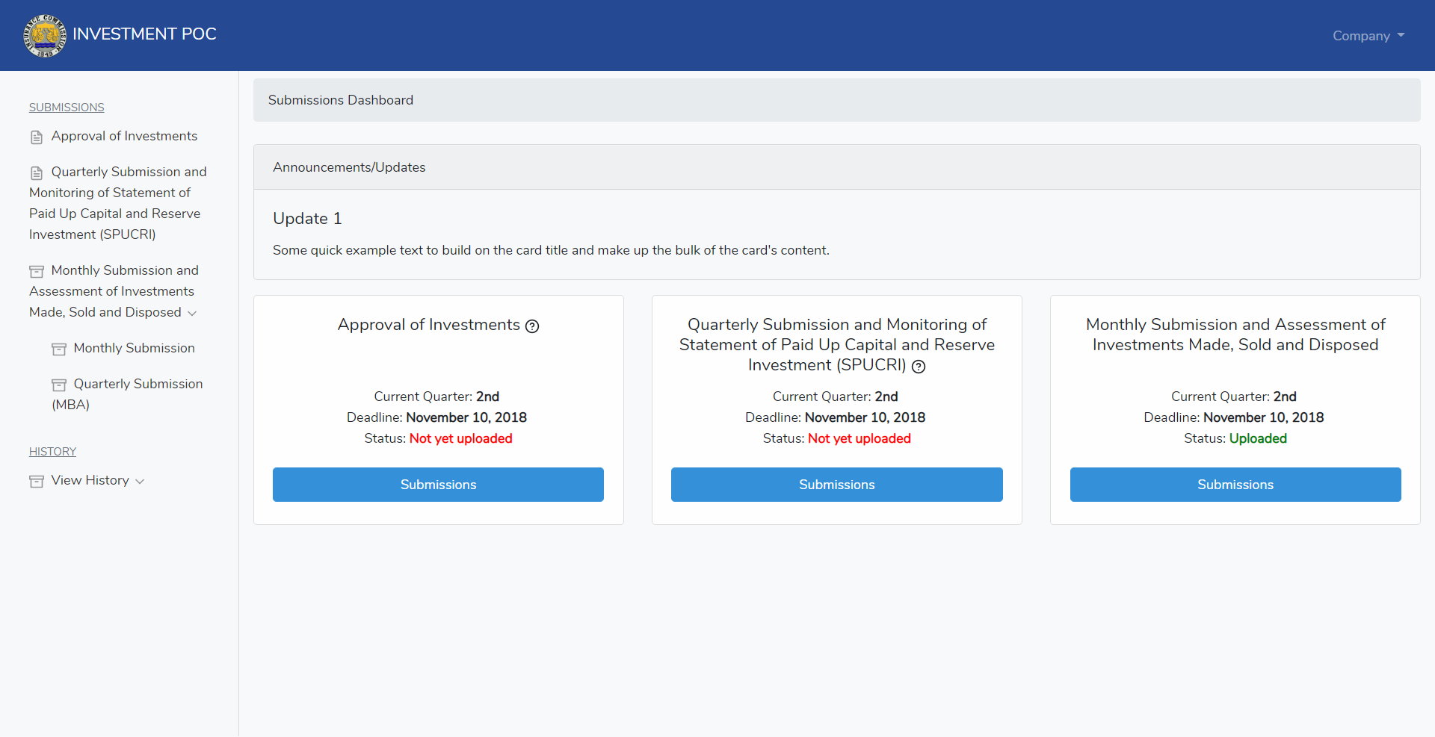The height and width of the screenshot is (737, 1435).
Task: Select Monthly Submission sidebar sub-item
Action: pos(134,348)
